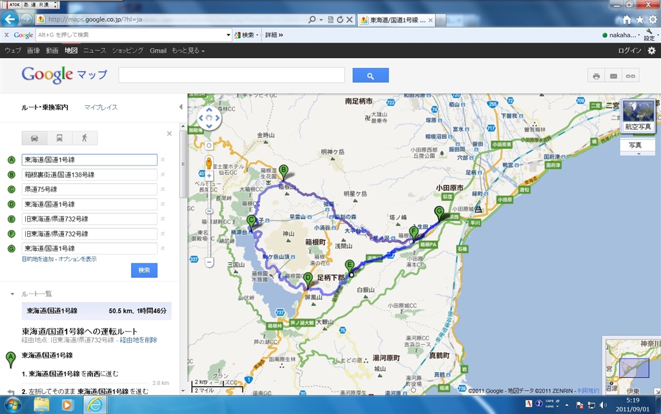Click the waypoint C 県道75号線 input field

coord(89,189)
